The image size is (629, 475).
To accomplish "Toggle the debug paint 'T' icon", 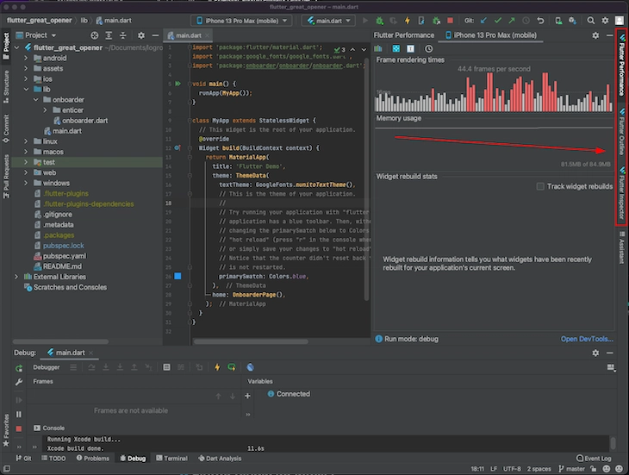I will (410, 48).
